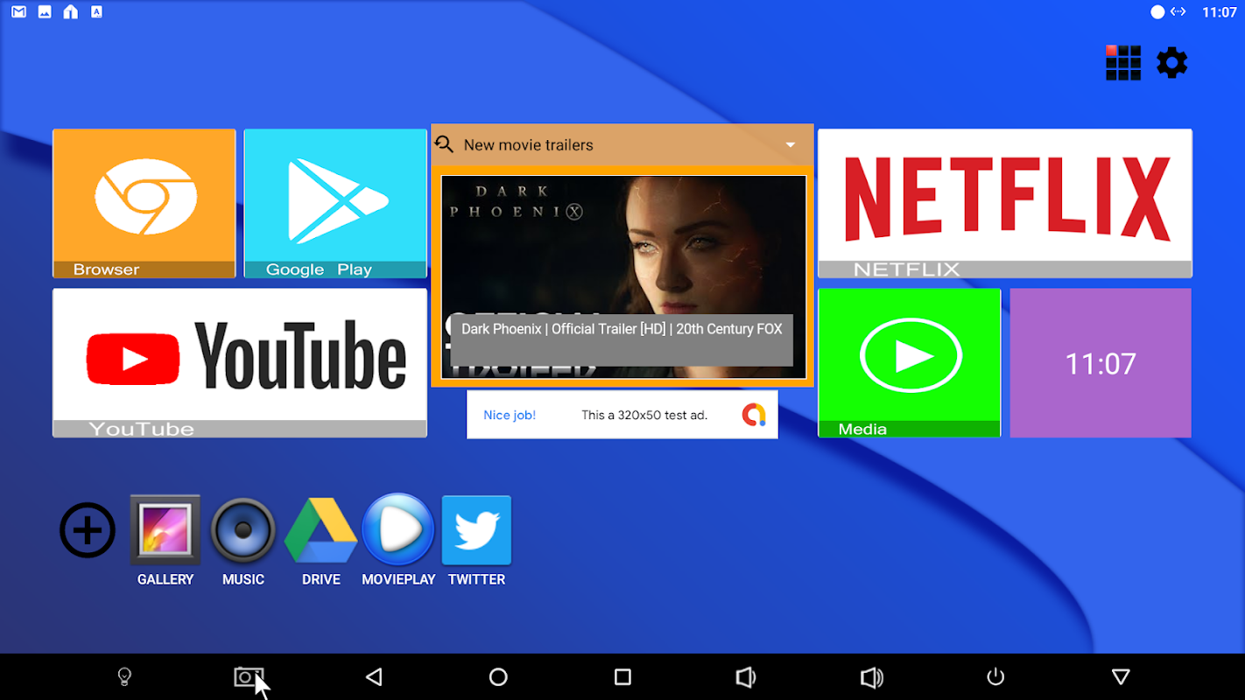Play the Dark Phoenix trailer thumbnail
Screen dimensions: 1245x700
622,276
